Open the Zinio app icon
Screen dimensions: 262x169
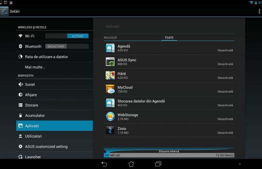110,130
